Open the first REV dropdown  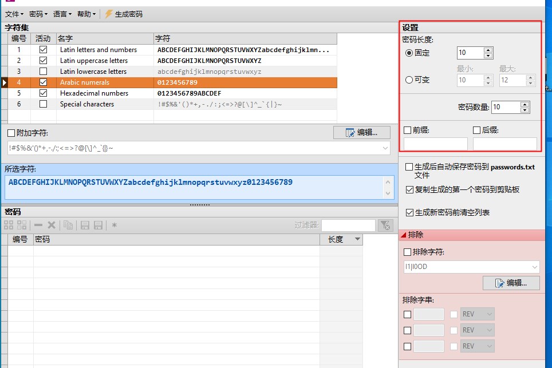[x=476, y=314]
